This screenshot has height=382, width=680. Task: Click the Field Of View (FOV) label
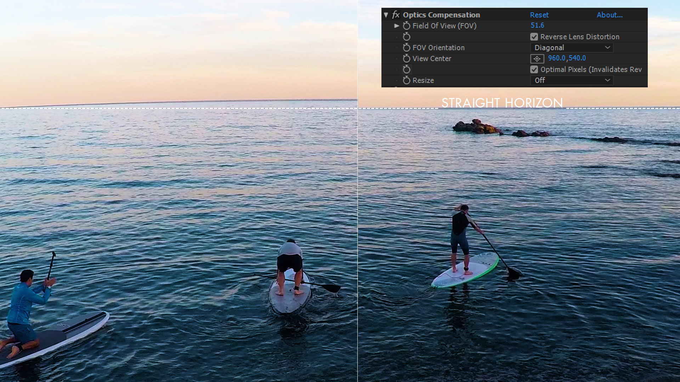[444, 26]
